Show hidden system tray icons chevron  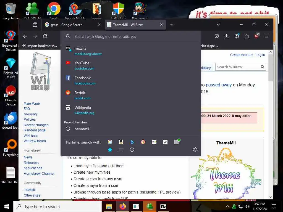pos(227,206)
